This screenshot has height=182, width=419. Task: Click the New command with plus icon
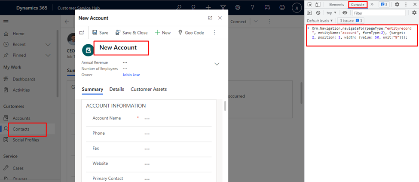click(163, 33)
